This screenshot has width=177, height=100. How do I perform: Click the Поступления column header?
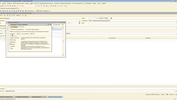coord(127,38)
